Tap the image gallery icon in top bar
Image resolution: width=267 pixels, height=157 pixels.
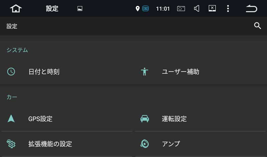point(80,9)
